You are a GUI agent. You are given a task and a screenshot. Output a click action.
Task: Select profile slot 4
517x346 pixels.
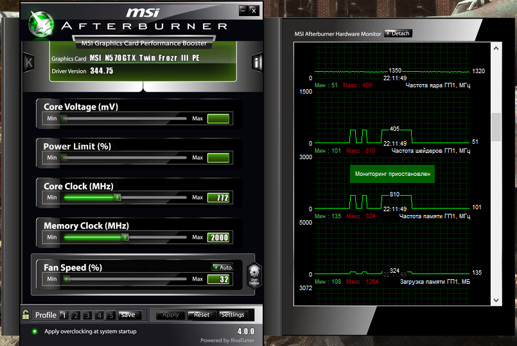[100, 315]
